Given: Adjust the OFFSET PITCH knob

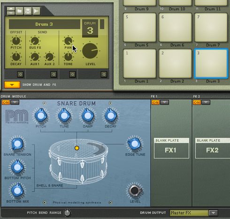Looking at the screenshot, I should click(16, 41).
